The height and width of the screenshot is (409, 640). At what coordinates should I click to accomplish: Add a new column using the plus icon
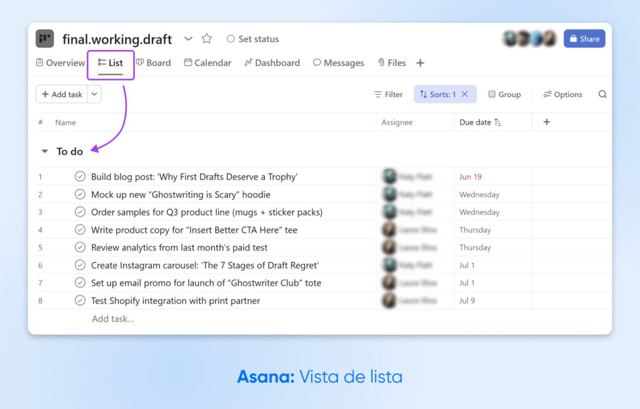tap(546, 122)
